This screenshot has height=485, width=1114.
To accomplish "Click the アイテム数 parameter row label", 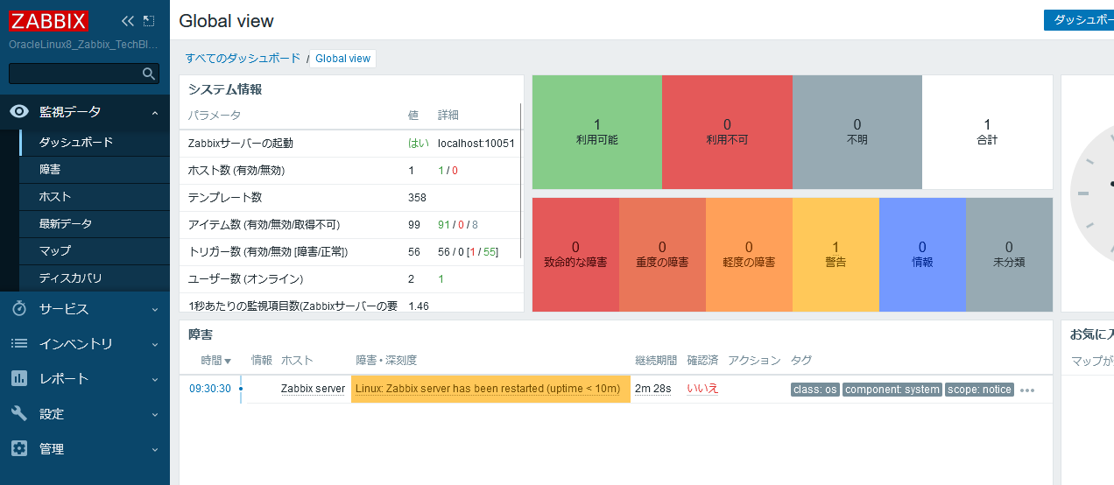I will tap(264, 225).
